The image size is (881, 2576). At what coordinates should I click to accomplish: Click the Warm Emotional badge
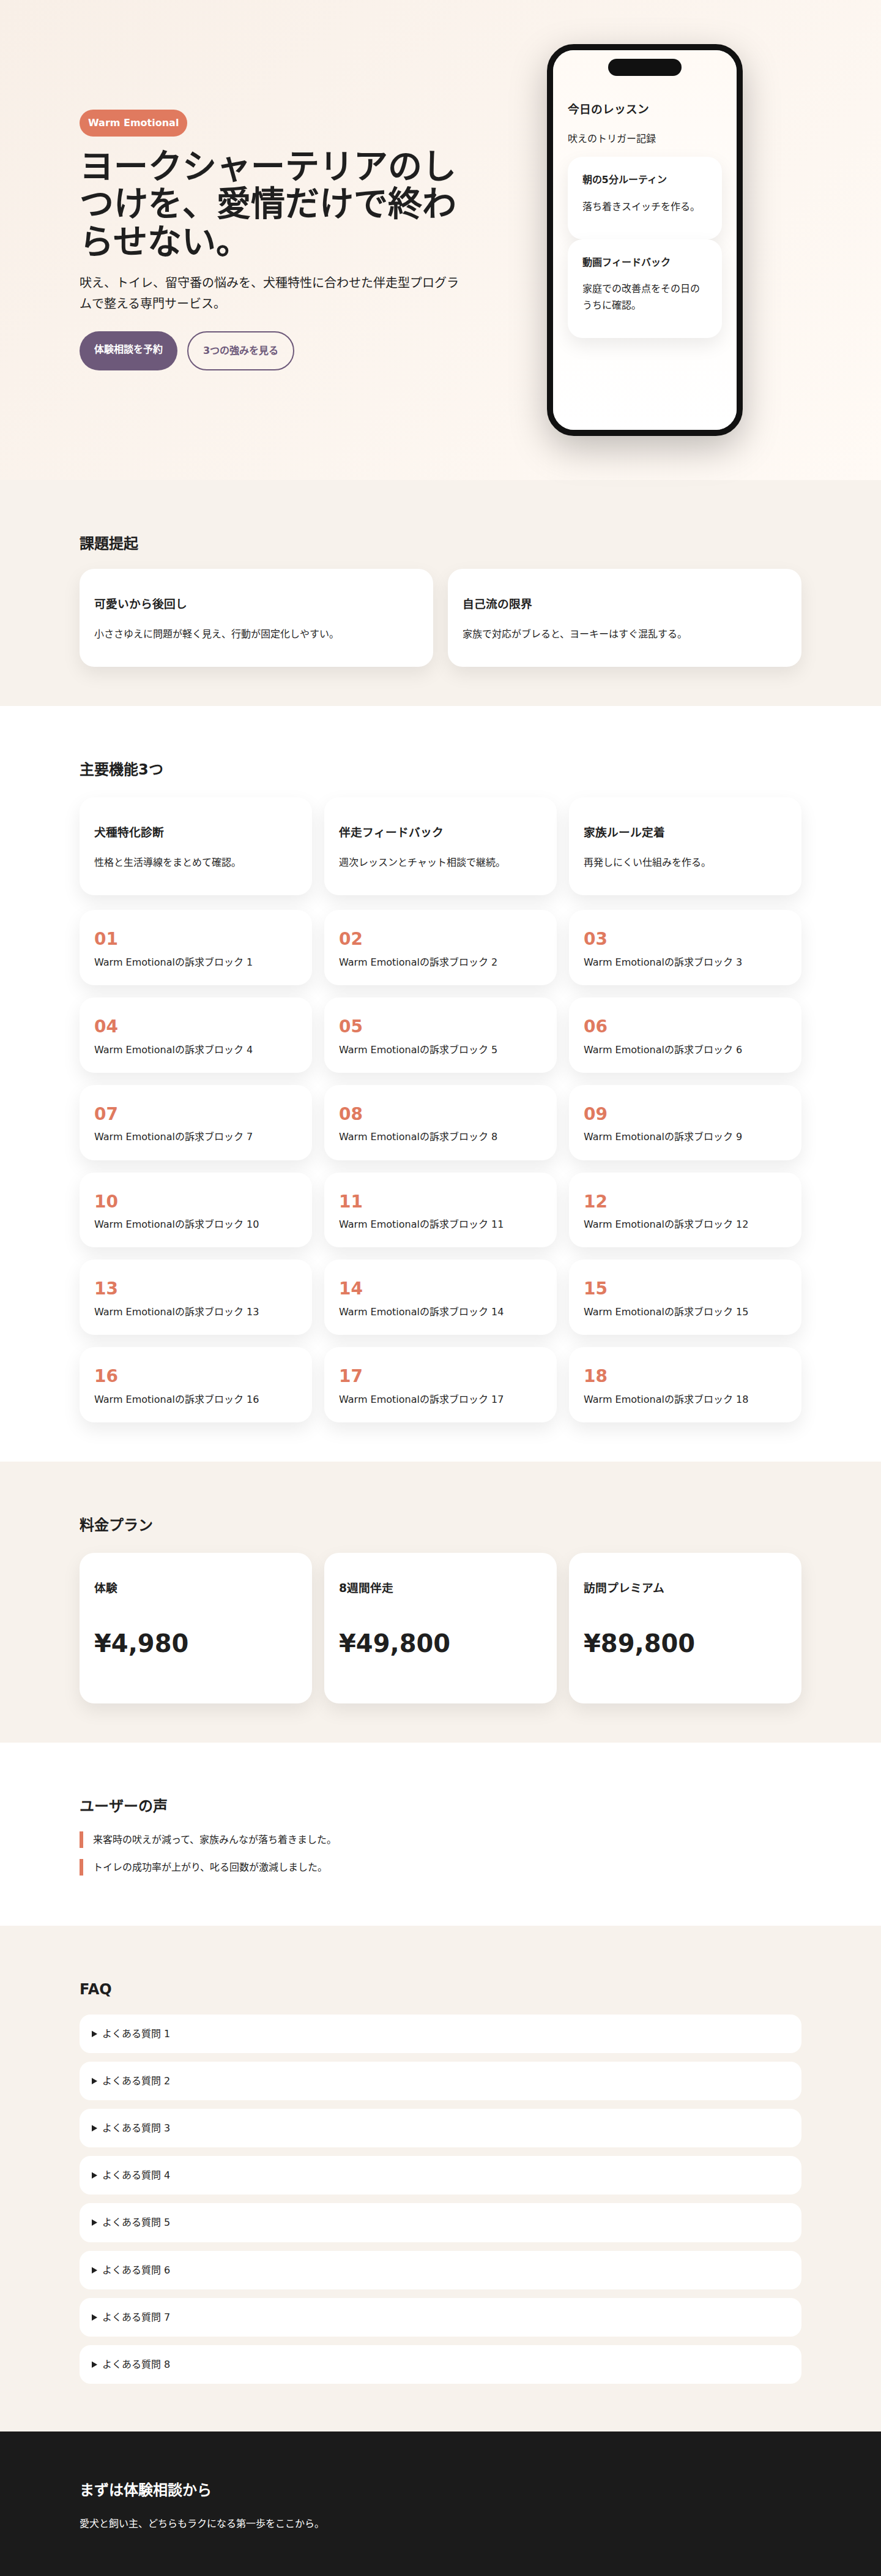point(133,123)
